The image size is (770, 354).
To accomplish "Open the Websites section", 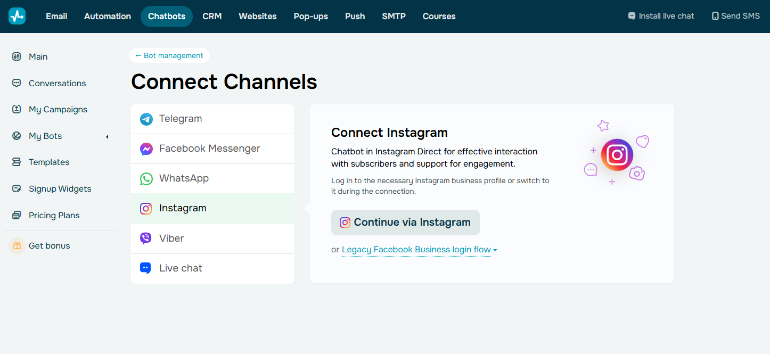I will (258, 17).
